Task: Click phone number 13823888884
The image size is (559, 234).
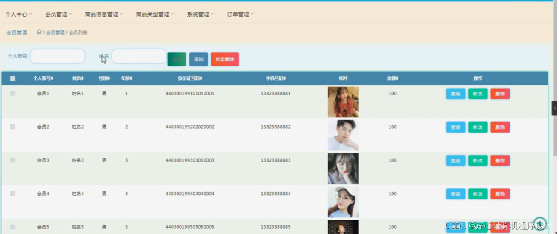Action: 276,194
